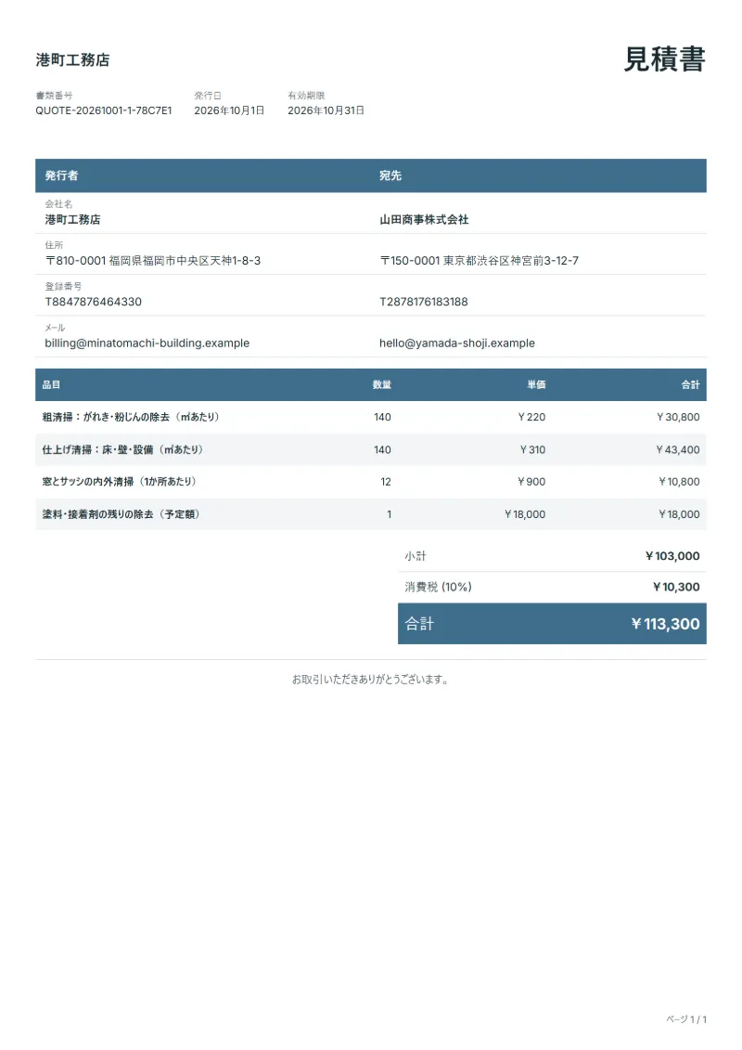
Task: Click subtotal amount ¥103,000
Action: coord(672,556)
